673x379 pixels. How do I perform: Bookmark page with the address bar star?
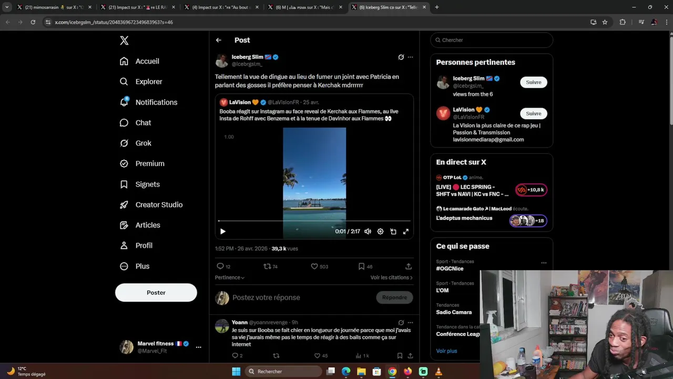tap(605, 22)
